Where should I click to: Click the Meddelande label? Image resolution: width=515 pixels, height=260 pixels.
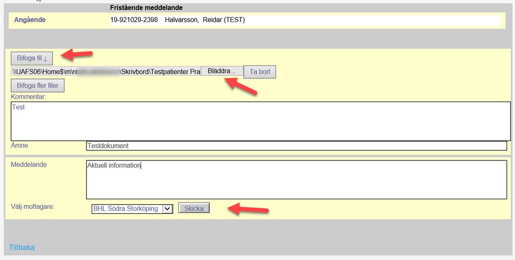(x=29, y=164)
